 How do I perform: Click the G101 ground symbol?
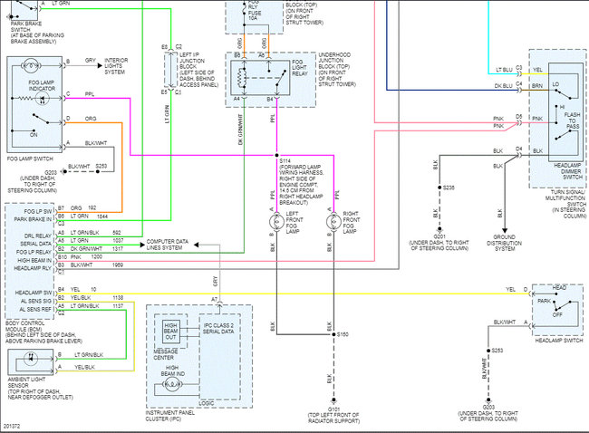click(x=333, y=400)
